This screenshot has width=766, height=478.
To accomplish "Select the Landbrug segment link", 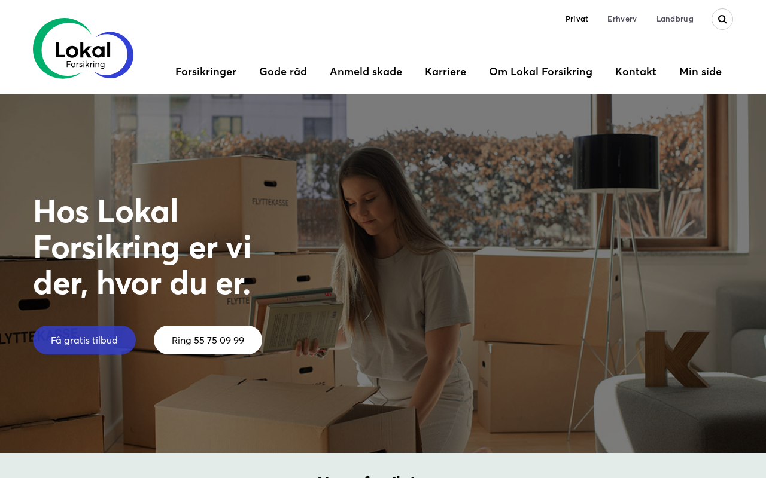I will tap(675, 19).
